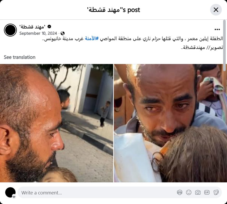Open author name مهند قشطة profile
The width and height of the screenshot is (227, 204).
pyautogui.click(x=32, y=27)
